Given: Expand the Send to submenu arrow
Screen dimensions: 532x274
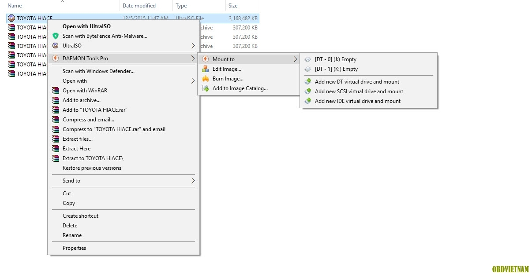Looking at the screenshot, I should (x=193, y=181).
